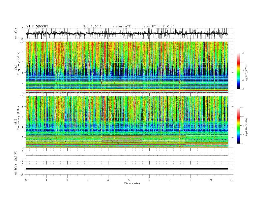The height and width of the screenshot is (202, 261).
Task: Click the "8" kHz tick of ch.1 spectrogram
Action: tap(23, 52)
